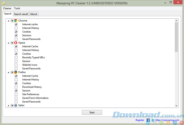Collapse the Opera tree node

9,43
